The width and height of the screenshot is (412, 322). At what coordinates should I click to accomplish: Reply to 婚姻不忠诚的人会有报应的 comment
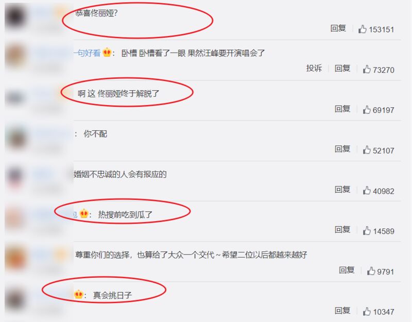click(342, 190)
